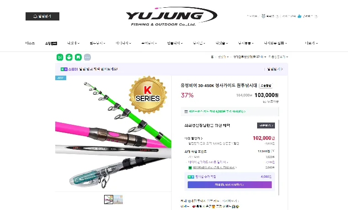Click the green Keep bookmark share icon
The width and height of the screenshot is (348, 210).
(x=78, y=57)
